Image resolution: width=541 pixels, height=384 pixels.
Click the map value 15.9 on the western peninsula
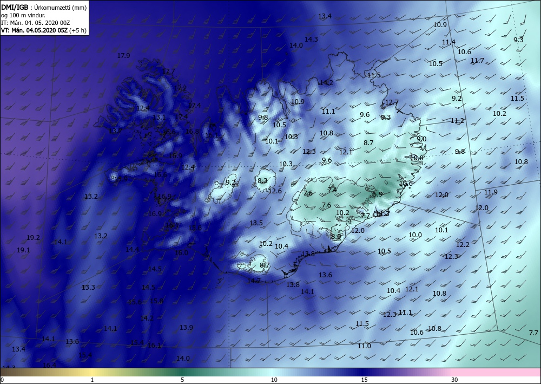tap(121, 179)
